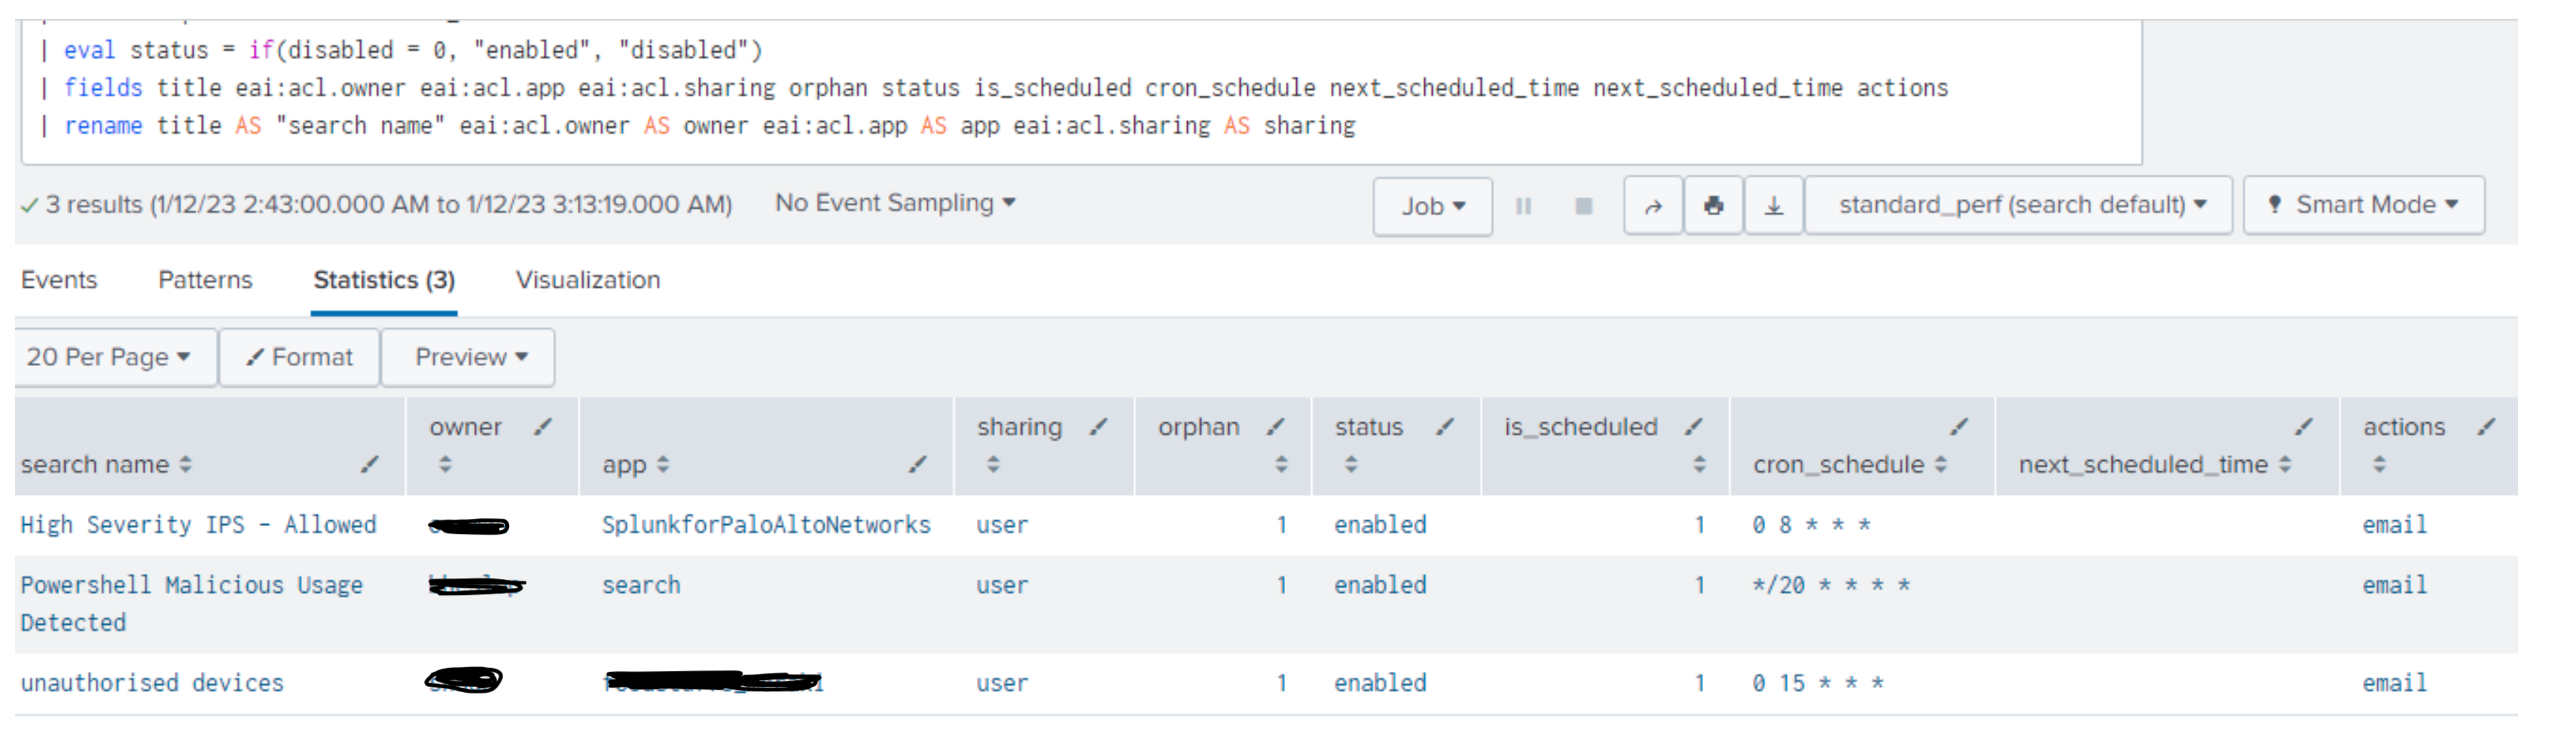Screen dimensions: 2576x741
Task: Click the share job arrow icon
Action: tap(1653, 206)
